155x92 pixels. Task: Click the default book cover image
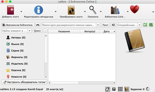135,41
